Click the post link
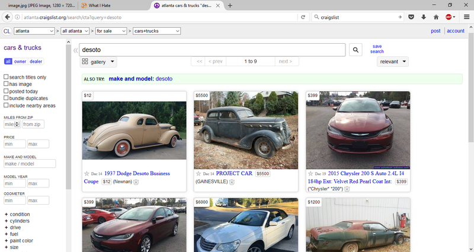The width and height of the screenshot is (474, 252). 435,31
